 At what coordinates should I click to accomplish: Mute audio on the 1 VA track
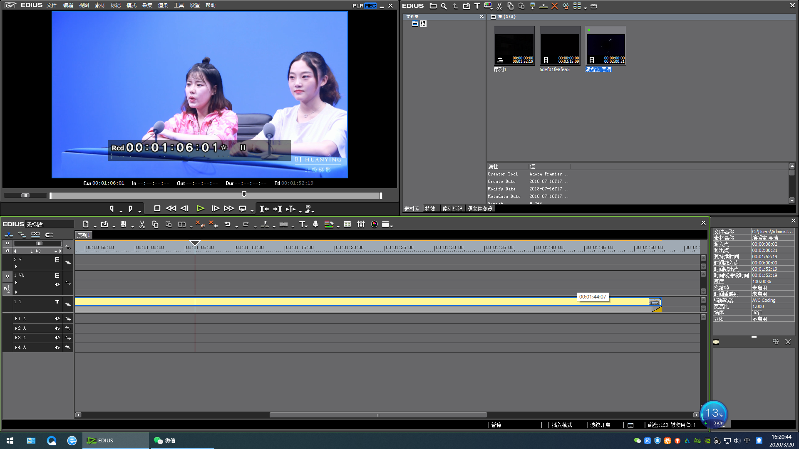click(x=57, y=285)
